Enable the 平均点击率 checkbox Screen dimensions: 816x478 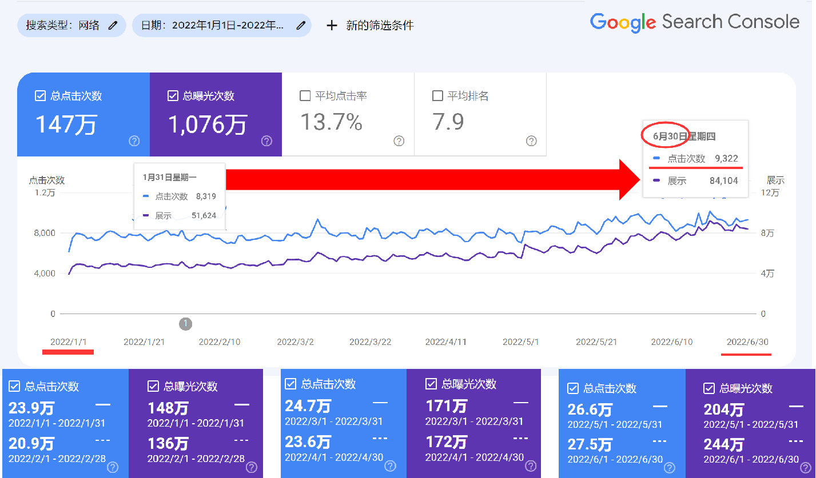coord(305,96)
